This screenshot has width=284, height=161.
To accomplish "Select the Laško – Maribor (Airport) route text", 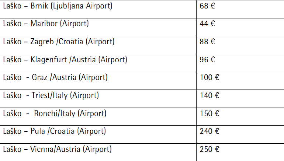I will point(46,24).
